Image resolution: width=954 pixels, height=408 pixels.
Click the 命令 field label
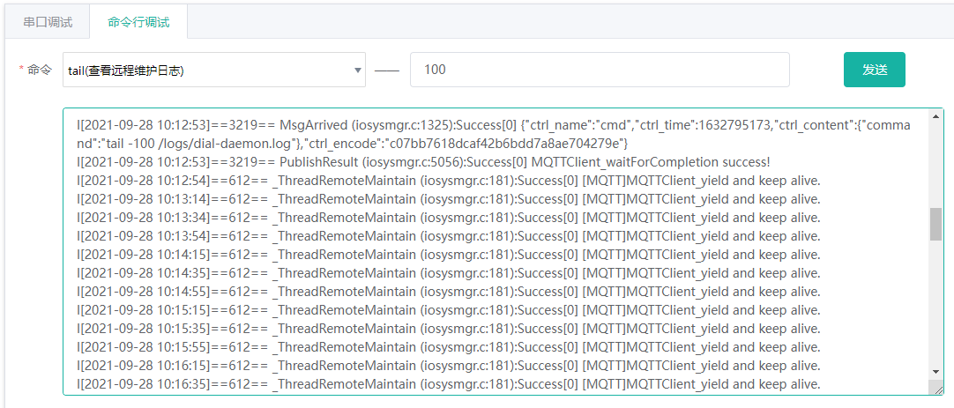(41, 70)
